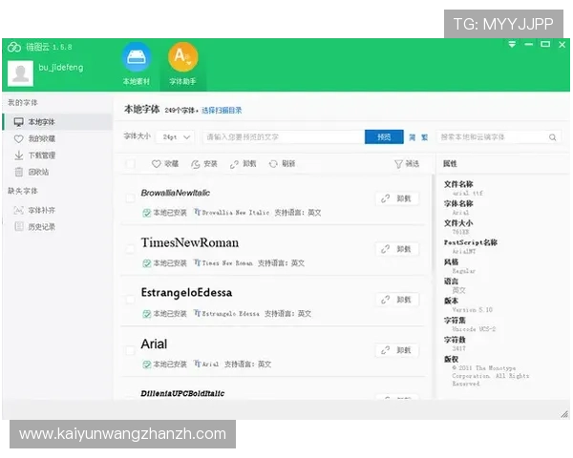This screenshot has width=573, height=458.
Task: Click the bu_jidefeng username
Action: coord(61,68)
